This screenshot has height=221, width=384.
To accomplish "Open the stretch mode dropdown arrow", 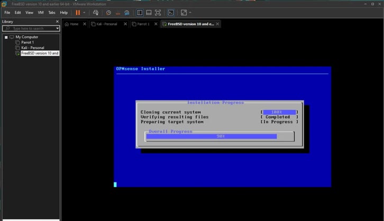I will [x=190, y=13].
